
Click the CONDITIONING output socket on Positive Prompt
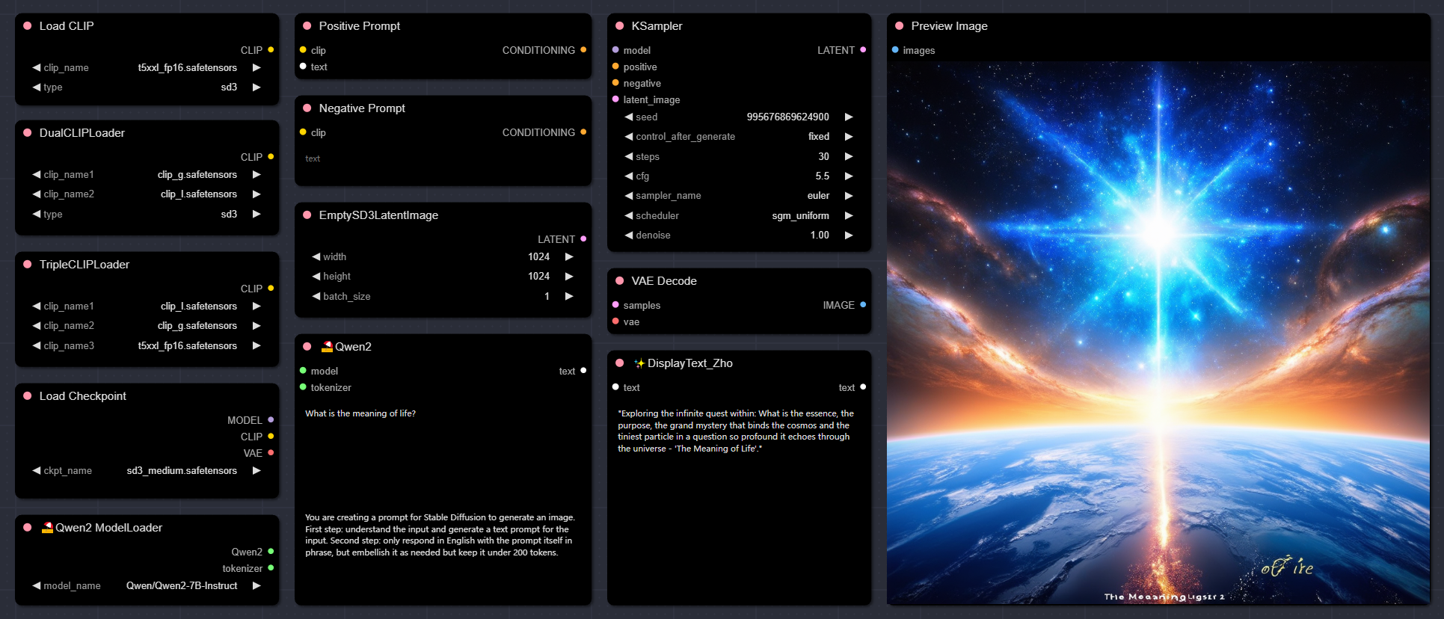pyautogui.click(x=583, y=50)
